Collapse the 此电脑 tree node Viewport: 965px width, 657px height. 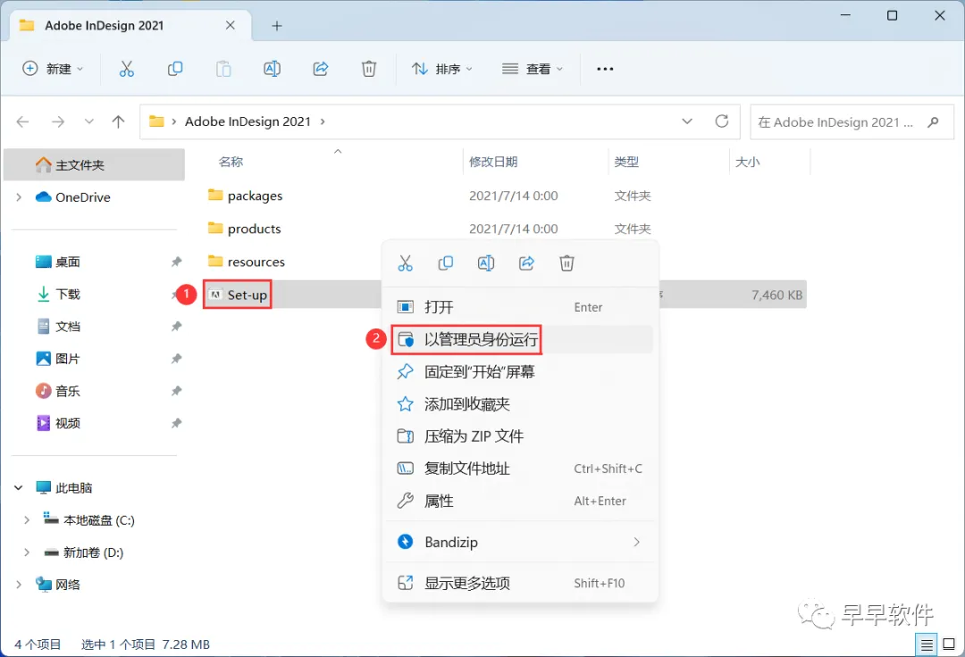point(19,488)
